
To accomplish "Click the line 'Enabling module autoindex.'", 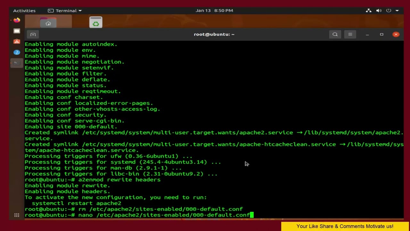I will [x=71, y=44].
